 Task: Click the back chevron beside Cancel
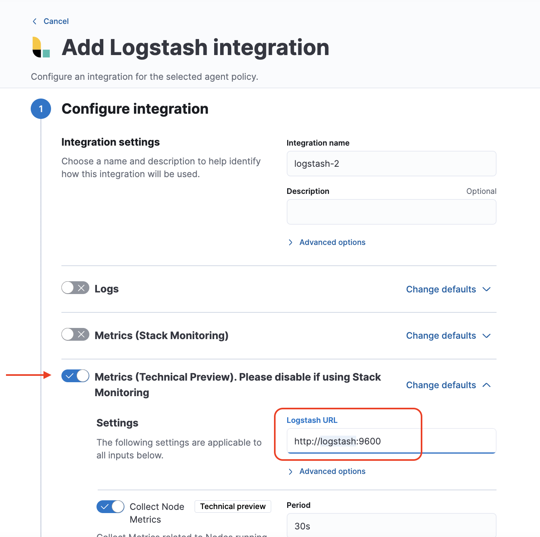[x=35, y=21]
